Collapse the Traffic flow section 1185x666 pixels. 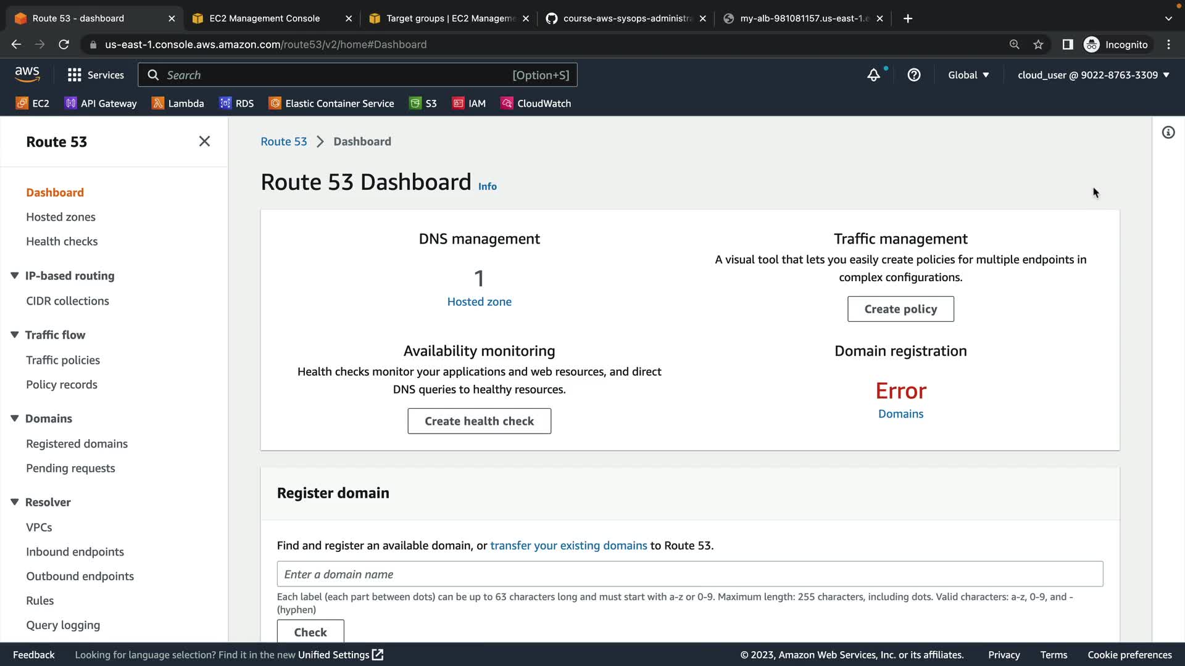tap(15, 335)
